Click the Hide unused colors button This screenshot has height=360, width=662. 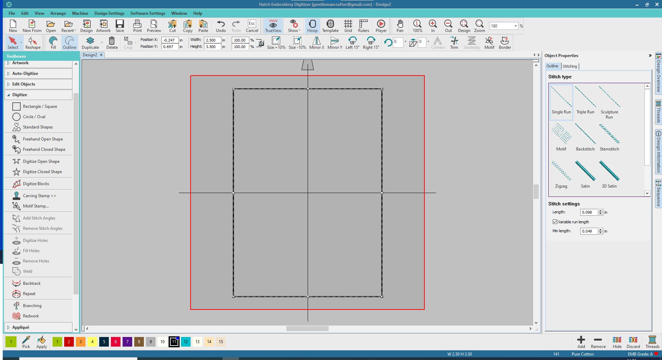617,342
